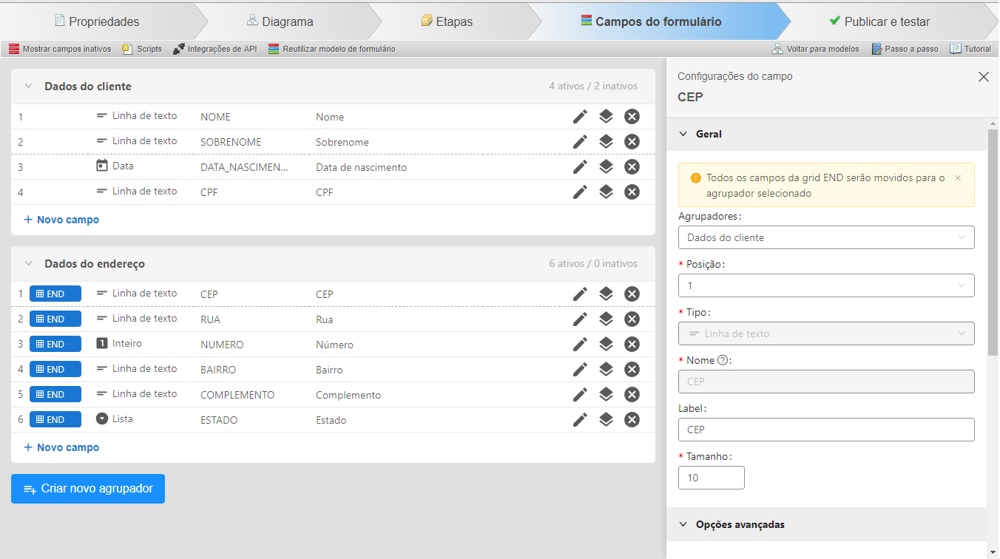
Task: Go to the Publicar e testar tab
Action: 879,21
